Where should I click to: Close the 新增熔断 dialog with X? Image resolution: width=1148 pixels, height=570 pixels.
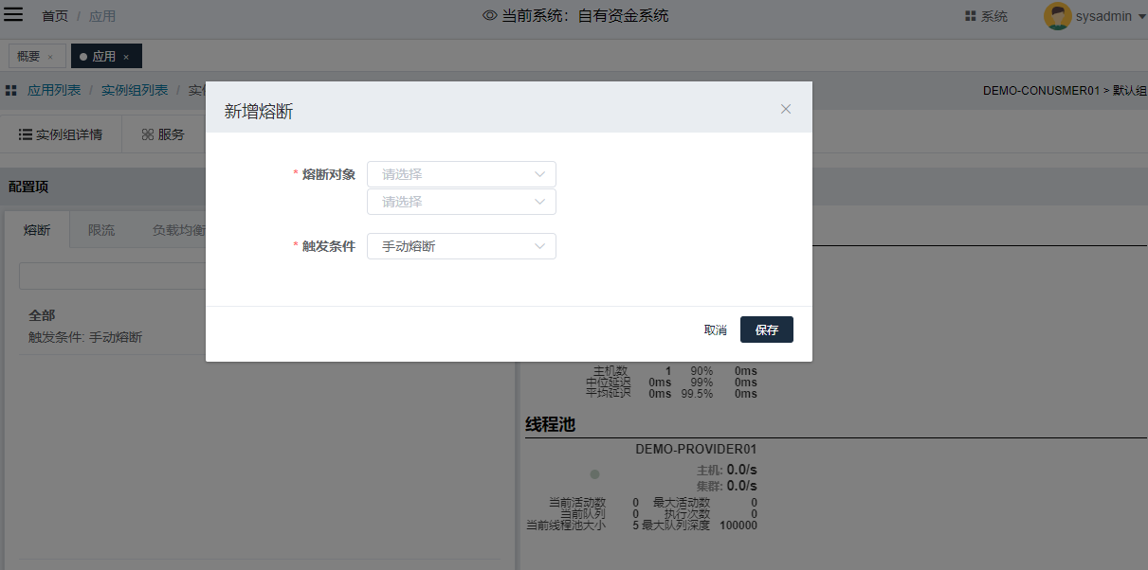[785, 109]
